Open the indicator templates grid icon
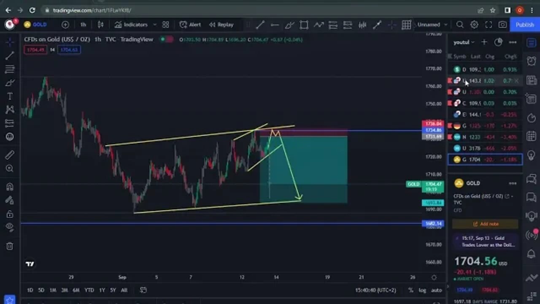Image resolution: width=540 pixels, height=304 pixels. 165,24
